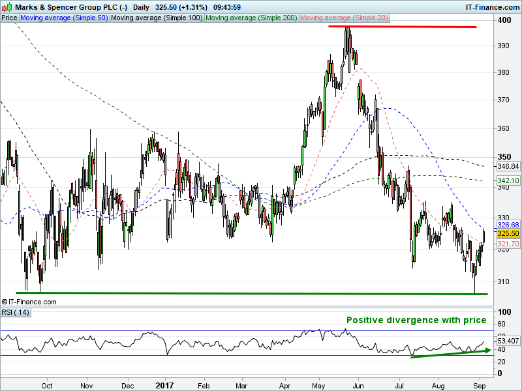Viewport: 522px width, 391px height.
Task: Click the 350 label on price axis
Action: 504,156
